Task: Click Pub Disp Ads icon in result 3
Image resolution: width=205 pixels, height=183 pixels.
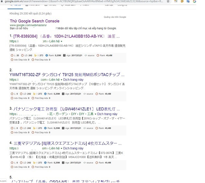Action: tap(33, 133)
